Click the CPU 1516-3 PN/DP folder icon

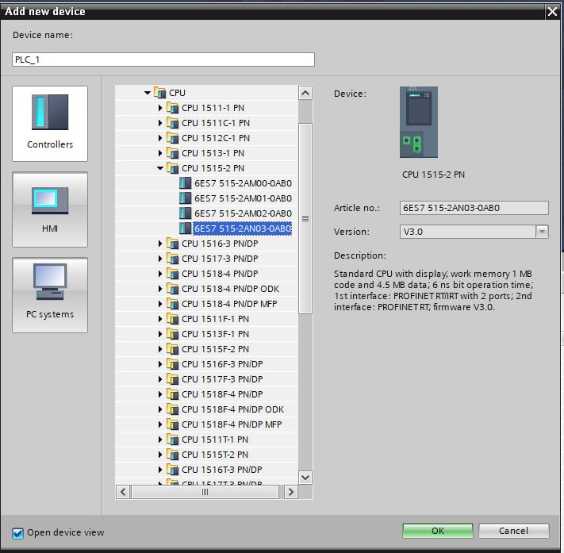173,244
